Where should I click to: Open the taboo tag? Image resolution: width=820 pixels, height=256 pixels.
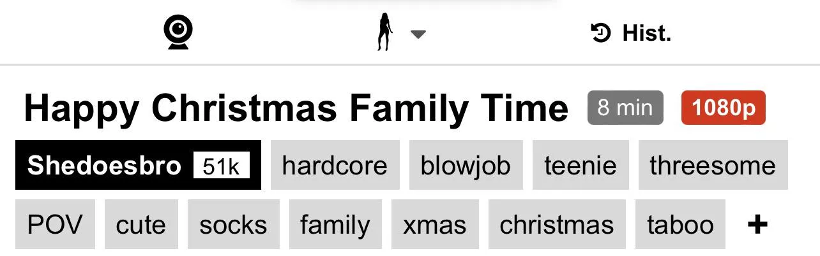tap(680, 225)
